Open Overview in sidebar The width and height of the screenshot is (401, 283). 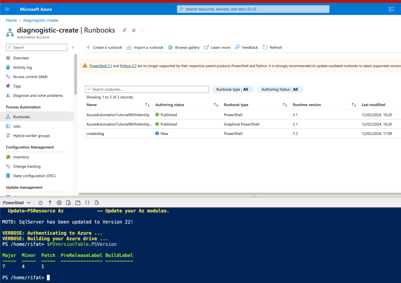tap(21, 58)
